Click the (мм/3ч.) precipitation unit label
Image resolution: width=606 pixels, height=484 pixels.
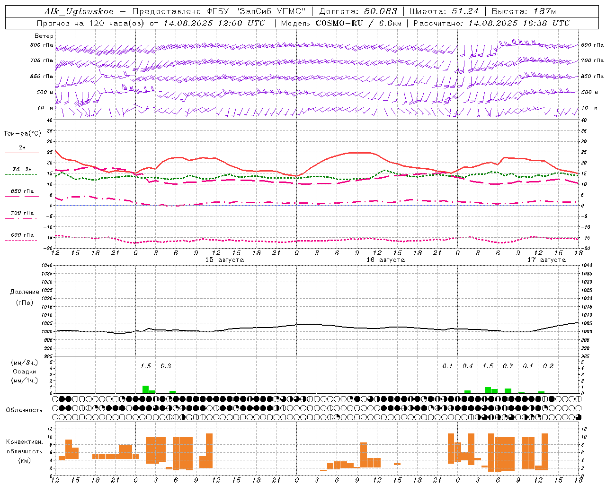(25, 363)
